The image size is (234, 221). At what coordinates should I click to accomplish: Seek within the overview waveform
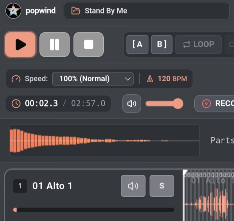coord(104,141)
